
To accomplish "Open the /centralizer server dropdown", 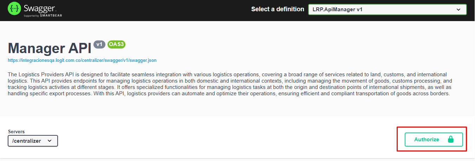I will [33, 141].
